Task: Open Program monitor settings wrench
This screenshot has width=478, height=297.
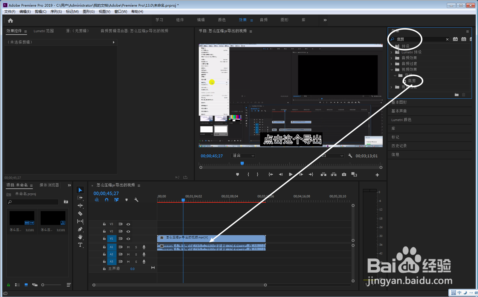Action: (x=350, y=156)
